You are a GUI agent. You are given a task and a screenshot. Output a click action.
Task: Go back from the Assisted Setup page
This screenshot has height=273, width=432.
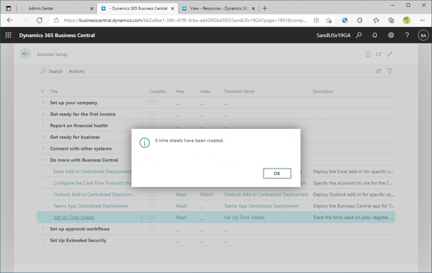[x=25, y=54]
